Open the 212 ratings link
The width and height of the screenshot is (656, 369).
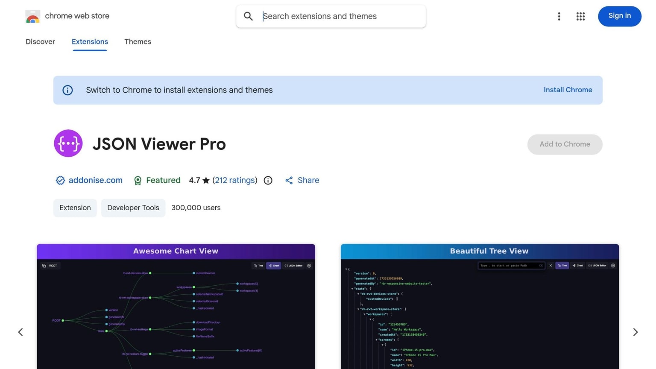pos(235,180)
